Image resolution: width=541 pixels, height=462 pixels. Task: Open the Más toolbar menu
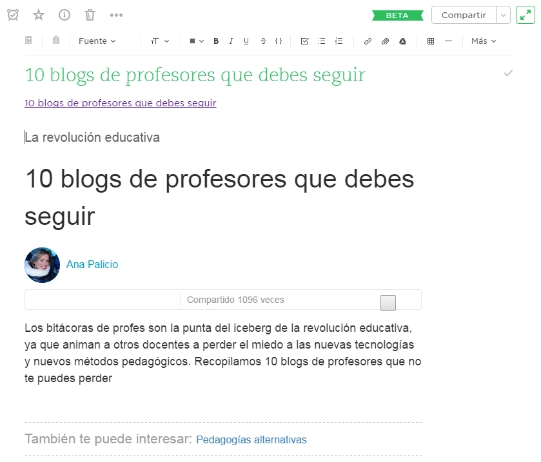[484, 41]
